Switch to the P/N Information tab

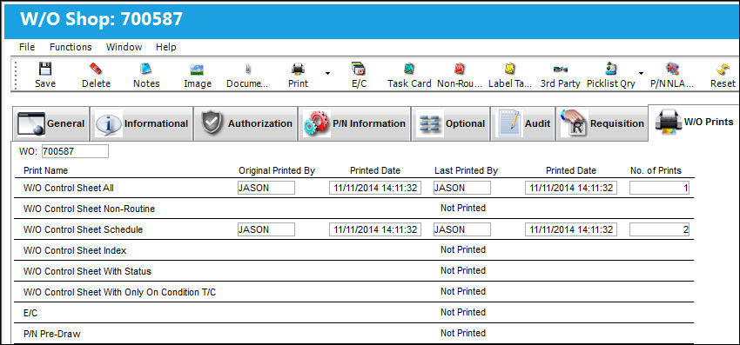click(x=354, y=124)
